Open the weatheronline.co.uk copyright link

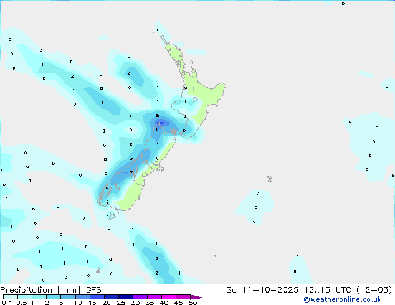[x=343, y=300]
